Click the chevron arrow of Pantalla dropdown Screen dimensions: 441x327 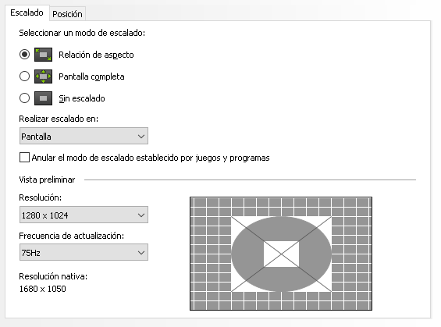(x=141, y=137)
